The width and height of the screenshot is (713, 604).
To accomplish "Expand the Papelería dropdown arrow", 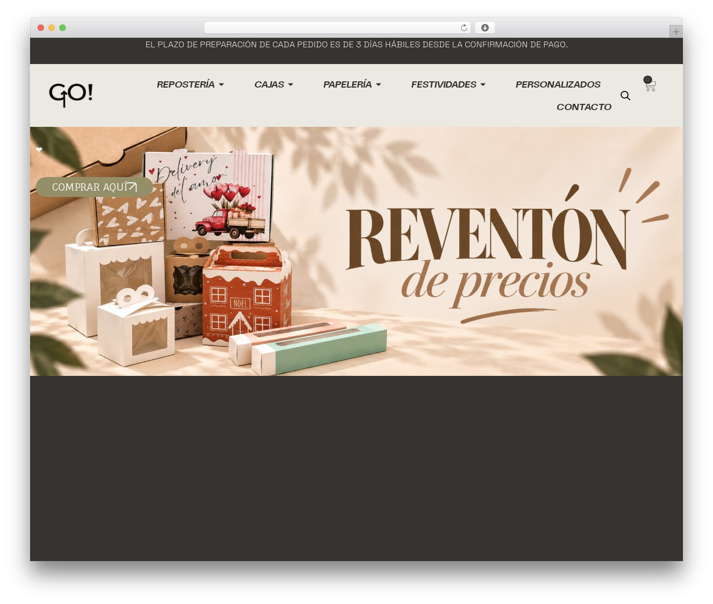I will pyautogui.click(x=378, y=85).
